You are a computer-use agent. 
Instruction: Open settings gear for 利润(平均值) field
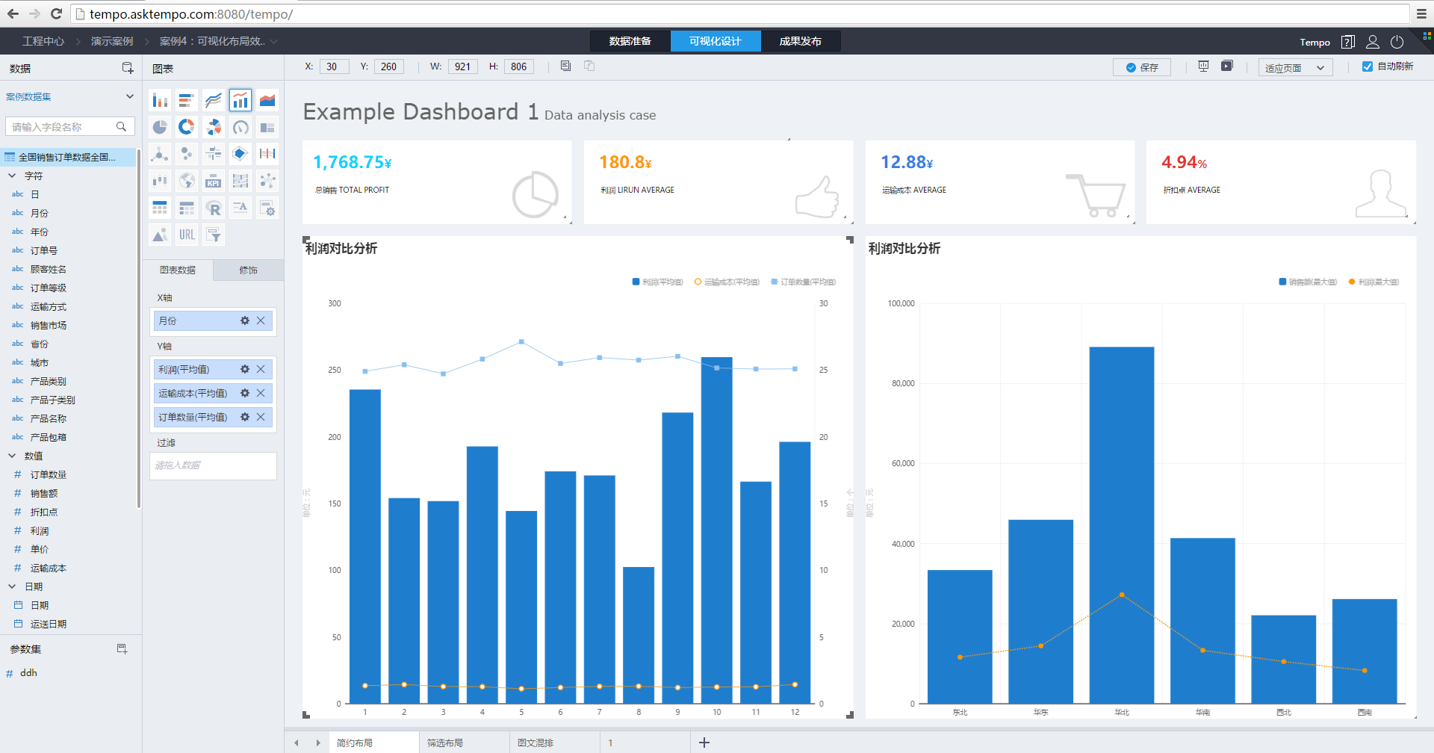(245, 369)
